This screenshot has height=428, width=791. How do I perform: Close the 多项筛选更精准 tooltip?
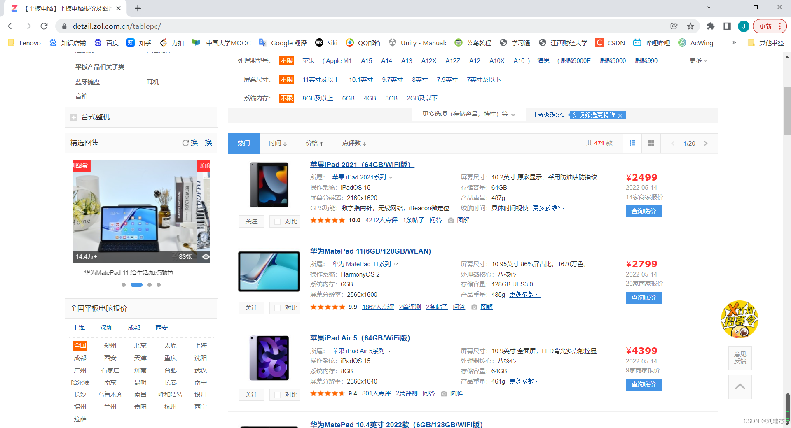(620, 116)
